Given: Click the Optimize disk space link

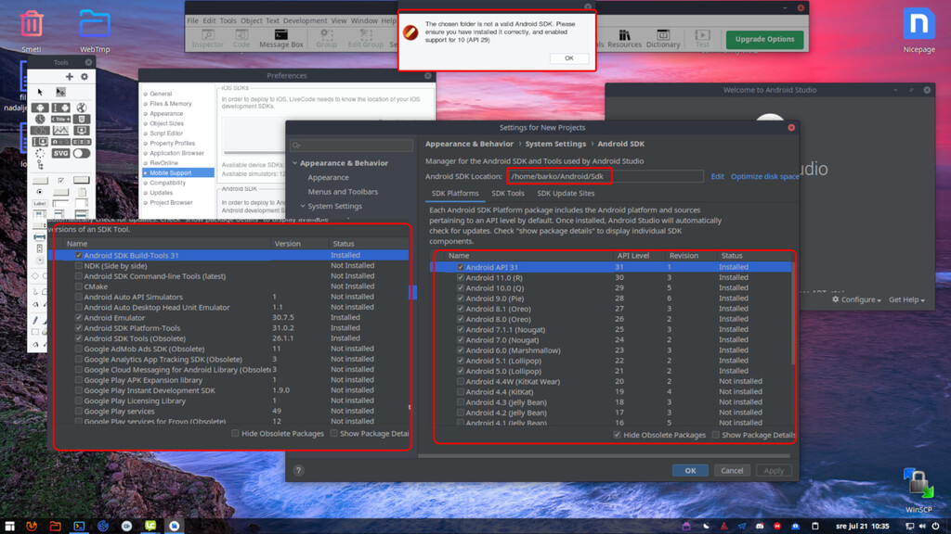Looking at the screenshot, I should pyautogui.click(x=764, y=176).
